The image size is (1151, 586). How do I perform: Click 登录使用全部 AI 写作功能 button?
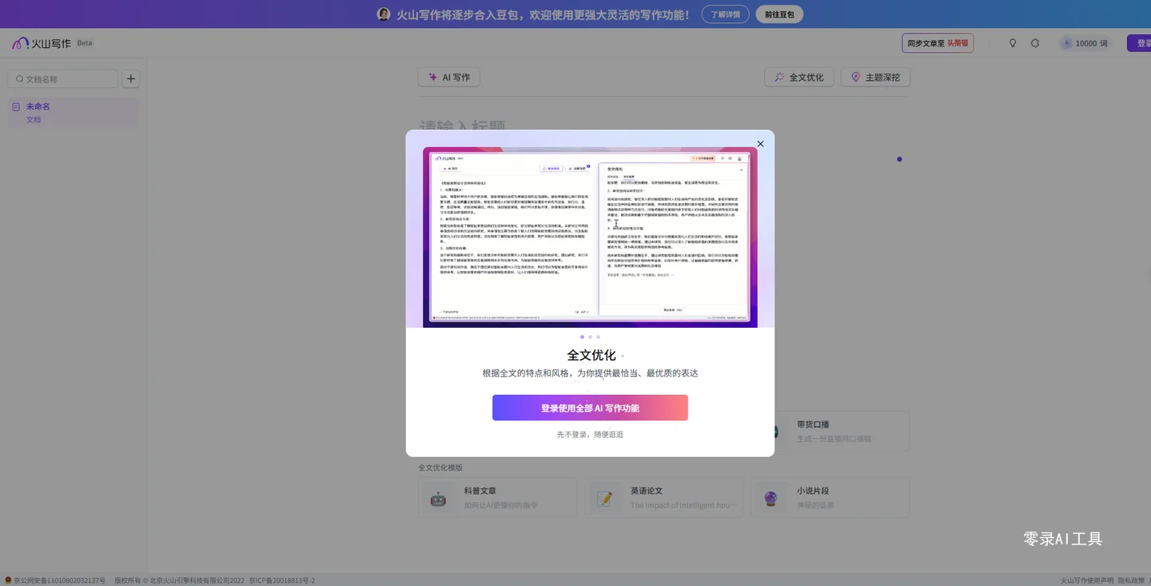tap(590, 408)
